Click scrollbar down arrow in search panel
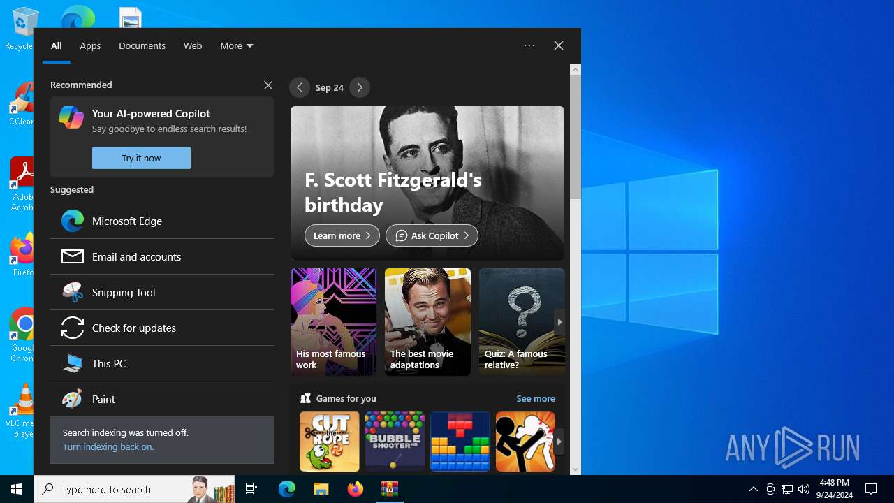This screenshot has width=894, height=503. point(576,469)
